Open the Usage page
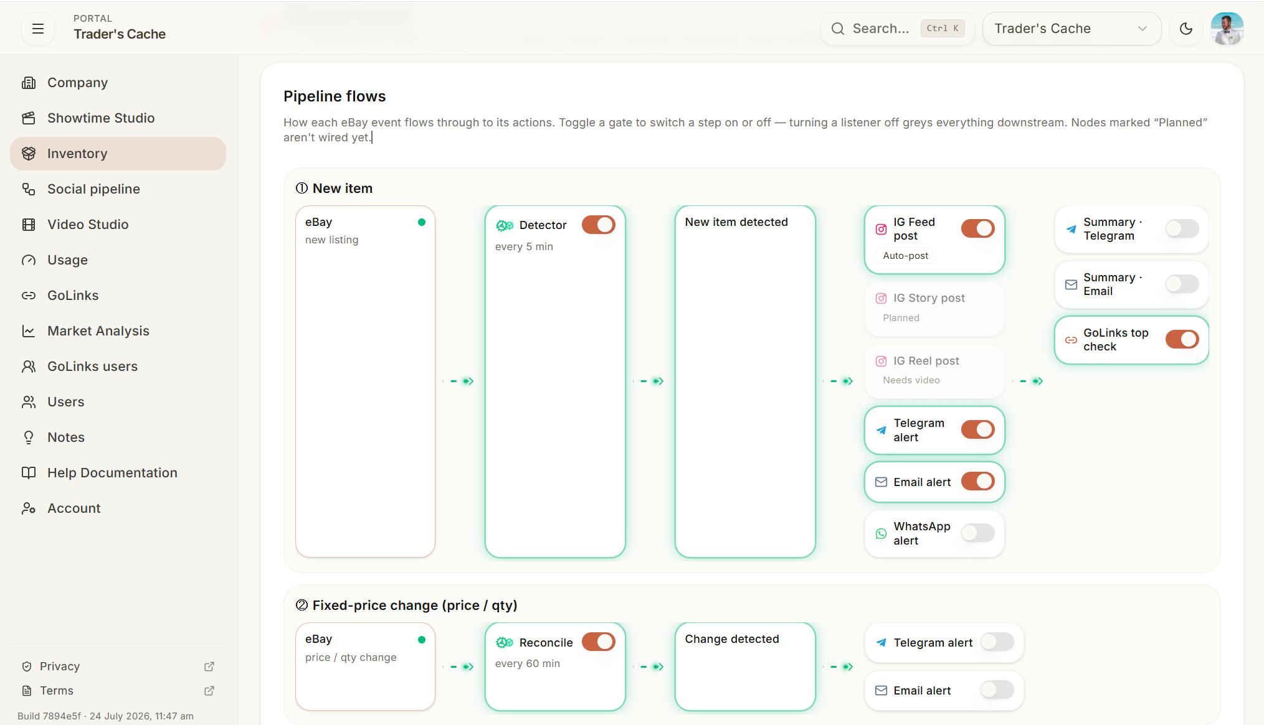The height and width of the screenshot is (725, 1264). (118, 260)
